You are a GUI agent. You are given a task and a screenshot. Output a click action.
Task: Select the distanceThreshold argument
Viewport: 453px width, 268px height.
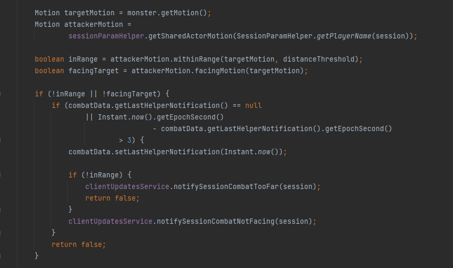319,59
